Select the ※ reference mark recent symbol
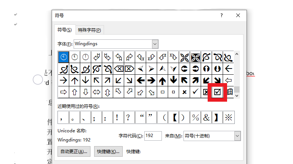The image size is (293, 164). [229, 117]
